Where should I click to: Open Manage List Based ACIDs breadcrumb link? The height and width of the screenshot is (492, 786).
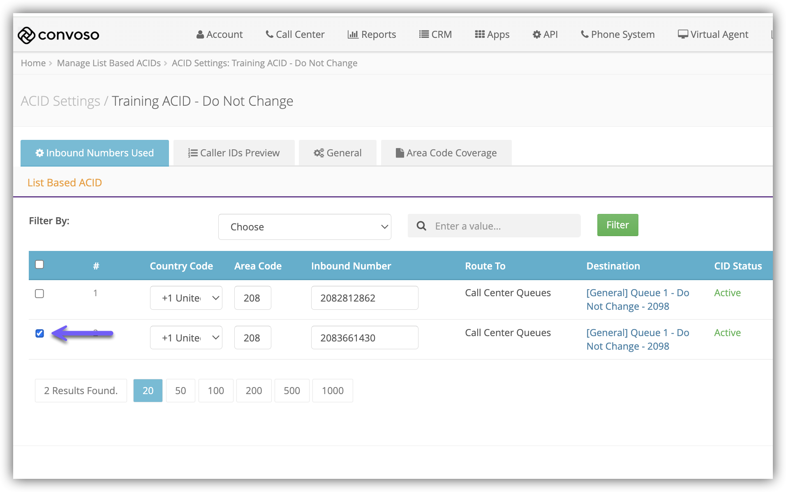point(109,63)
